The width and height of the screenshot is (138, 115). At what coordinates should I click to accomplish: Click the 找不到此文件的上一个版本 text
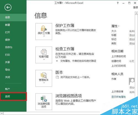coord(75,77)
